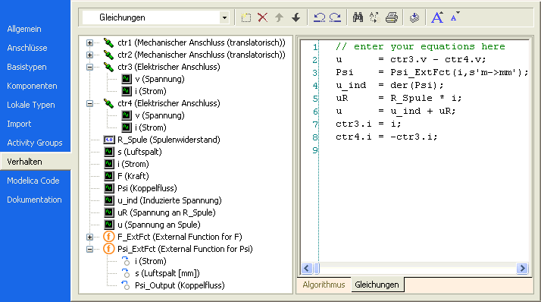This screenshot has height=302, width=541.
Task: Click the ctr1 connector icon
Action: (x=108, y=42)
